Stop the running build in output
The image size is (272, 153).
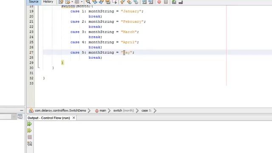click(x=30, y=137)
